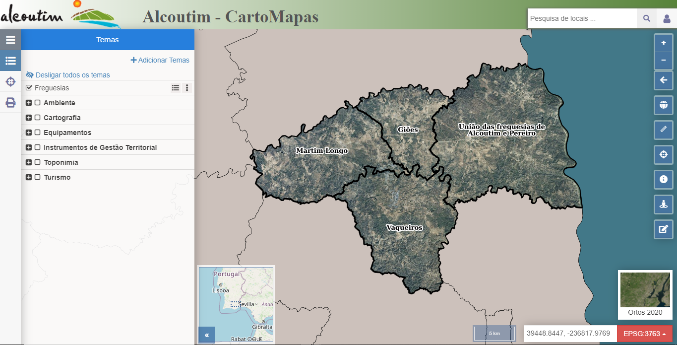Uncheck the Freguesias layer checkbox
The width and height of the screenshot is (677, 345).
29,88
